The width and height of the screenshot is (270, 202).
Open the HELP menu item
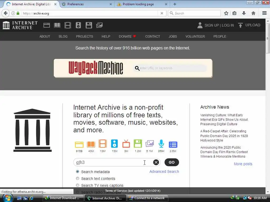coord(106,36)
